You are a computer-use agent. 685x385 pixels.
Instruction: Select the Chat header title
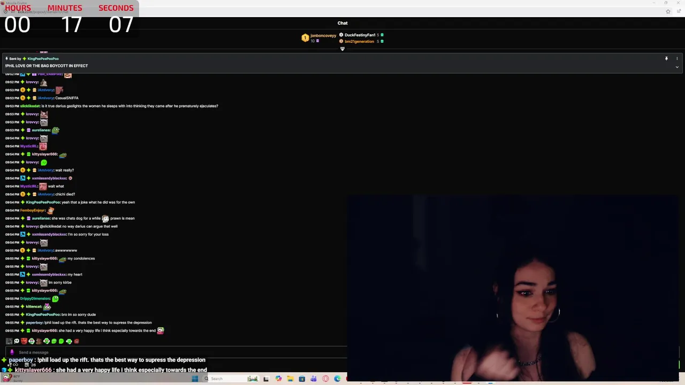tap(342, 23)
